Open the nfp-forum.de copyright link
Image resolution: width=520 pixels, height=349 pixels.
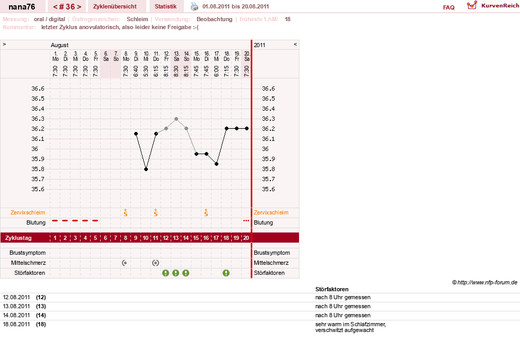coord(484,282)
